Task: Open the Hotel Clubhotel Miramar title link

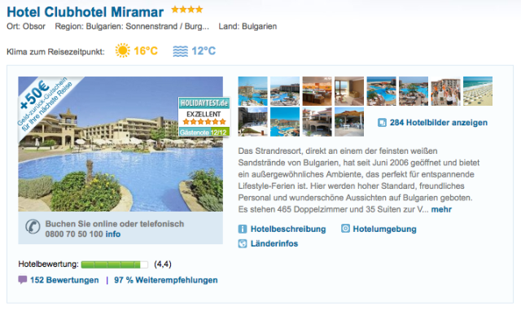Action: tap(85, 12)
